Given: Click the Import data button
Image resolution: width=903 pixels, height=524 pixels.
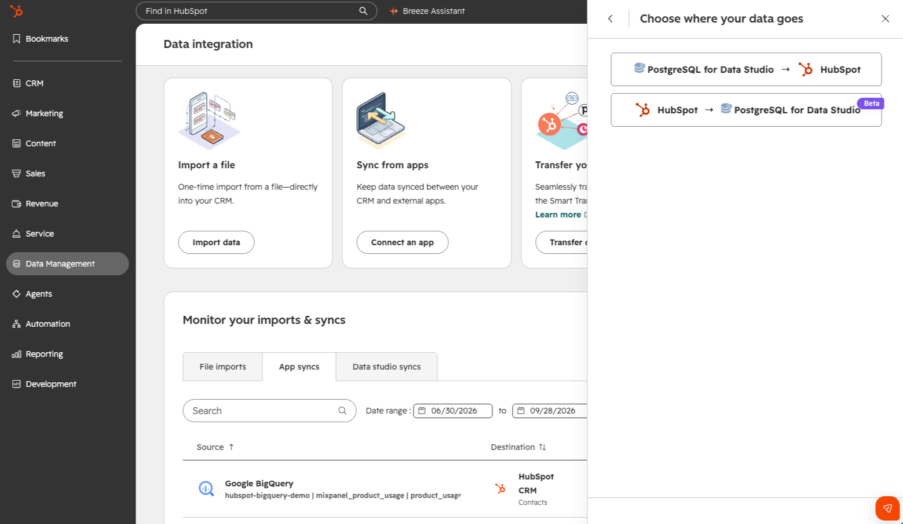Looking at the screenshot, I should [216, 242].
